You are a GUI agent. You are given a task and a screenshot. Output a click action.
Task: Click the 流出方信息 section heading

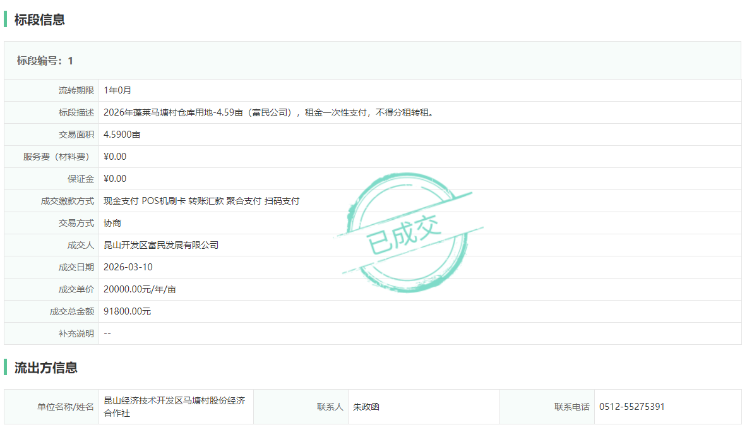pos(45,368)
